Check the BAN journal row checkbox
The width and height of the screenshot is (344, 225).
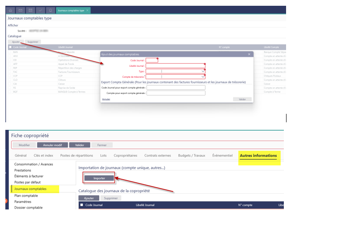pos(10,52)
